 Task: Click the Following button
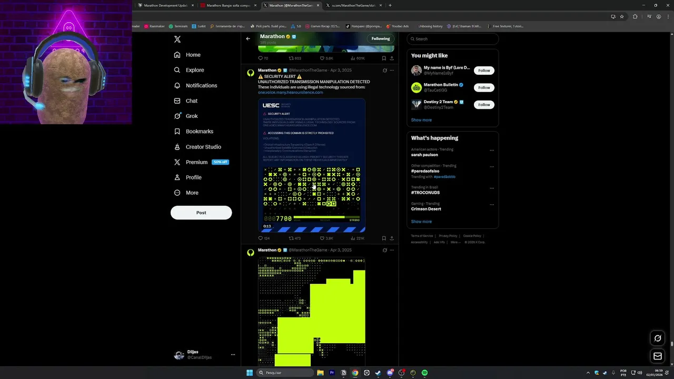(x=381, y=38)
